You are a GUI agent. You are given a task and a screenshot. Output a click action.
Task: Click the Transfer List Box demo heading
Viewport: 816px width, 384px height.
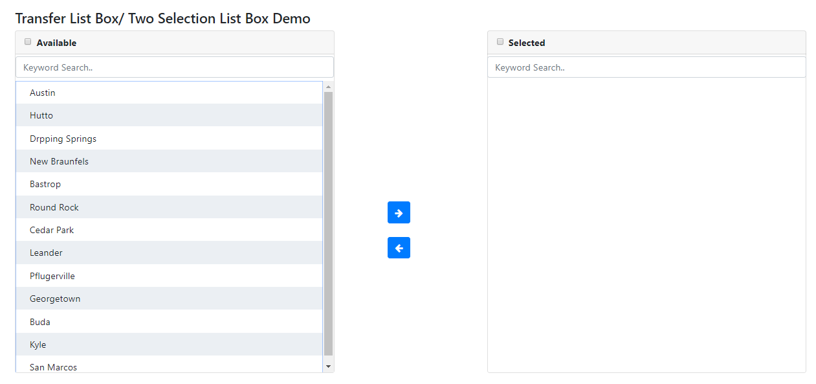click(x=162, y=18)
